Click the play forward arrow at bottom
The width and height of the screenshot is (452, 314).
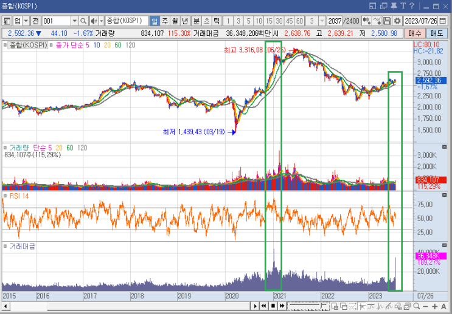pos(255,306)
